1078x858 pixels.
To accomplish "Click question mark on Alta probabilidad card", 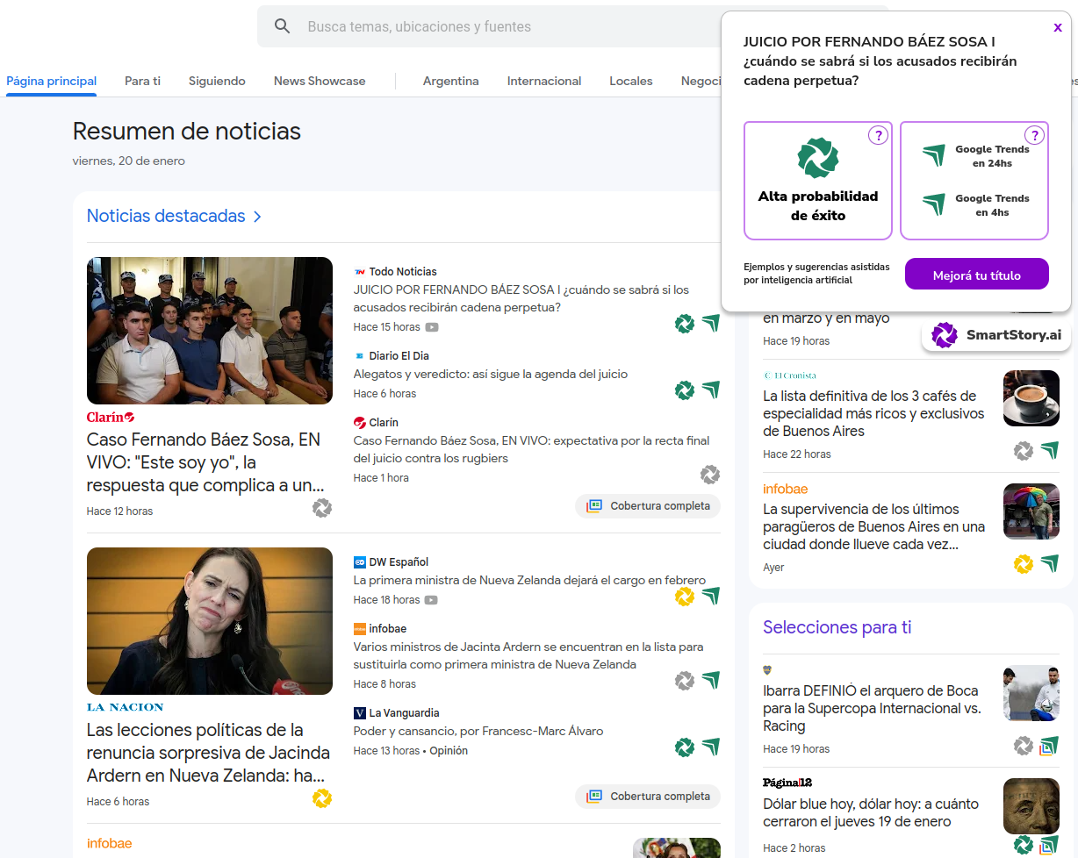I will point(878,135).
